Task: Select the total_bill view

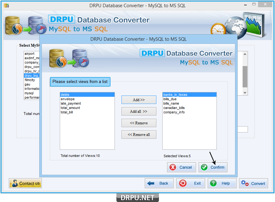Action: coord(87,112)
